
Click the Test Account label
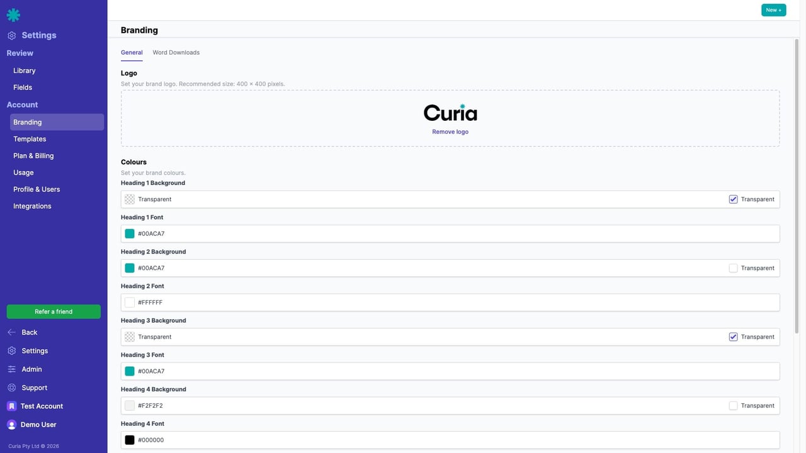[x=42, y=406]
